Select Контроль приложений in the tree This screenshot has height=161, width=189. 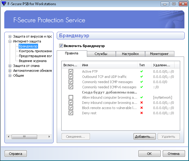pos(35,51)
